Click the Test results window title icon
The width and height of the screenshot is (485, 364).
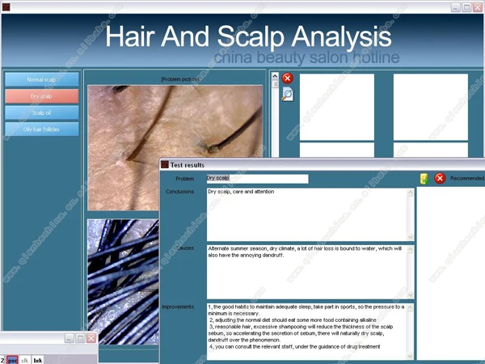click(165, 165)
